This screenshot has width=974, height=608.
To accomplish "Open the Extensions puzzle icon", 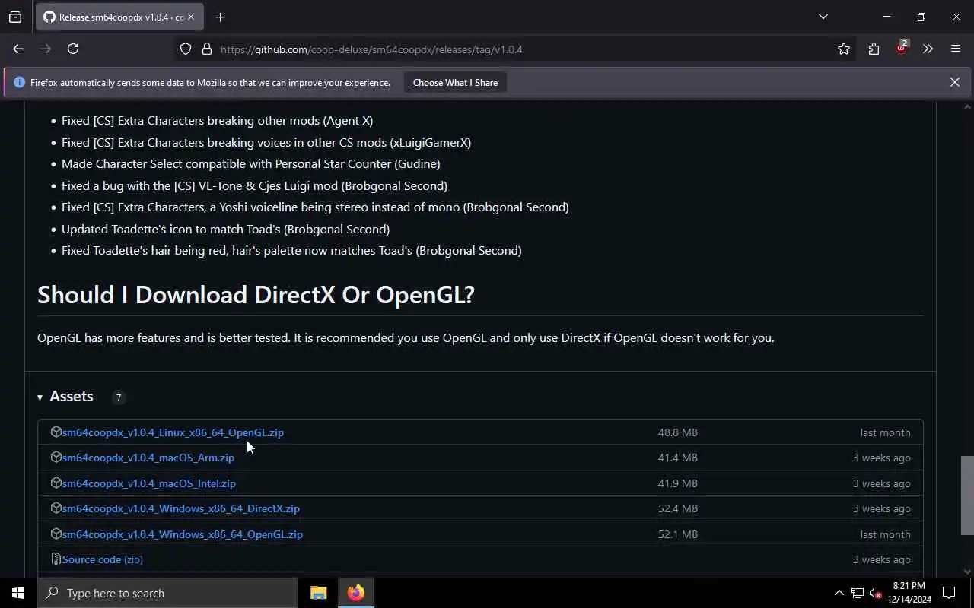I will pyautogui.click(x=874, y=49).
